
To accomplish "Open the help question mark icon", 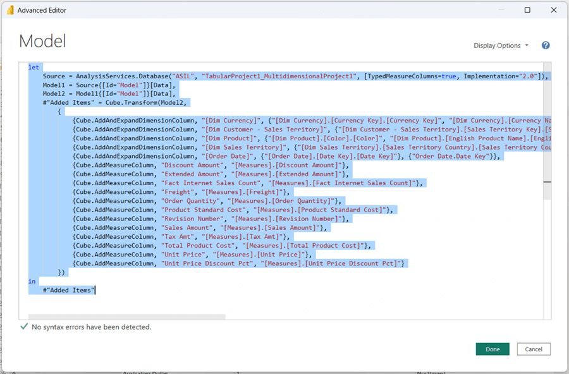I will [546, 45].
